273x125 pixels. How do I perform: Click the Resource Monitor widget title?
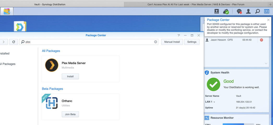(x=222, y=118)
